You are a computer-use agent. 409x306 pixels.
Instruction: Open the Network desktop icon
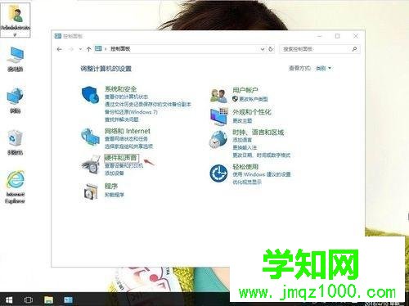[16, 101]
